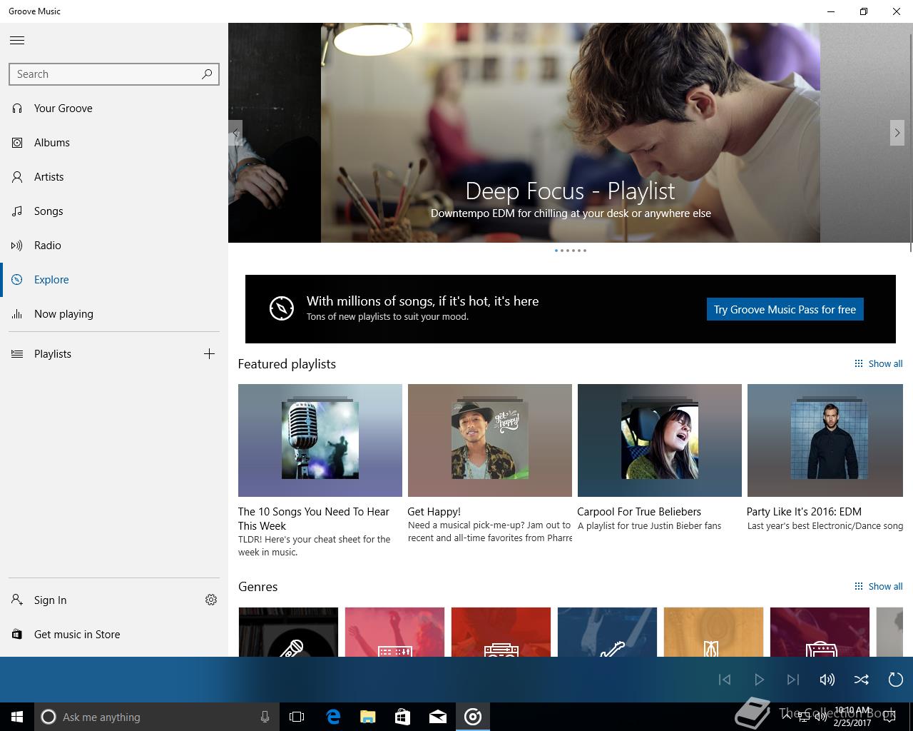The height and width of the screenshot is (731, 913).
Task: Open the volume control
Action: [827, 680]
